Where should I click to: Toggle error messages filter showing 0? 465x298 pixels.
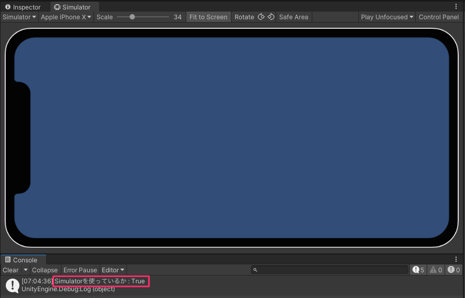[454, 270]
